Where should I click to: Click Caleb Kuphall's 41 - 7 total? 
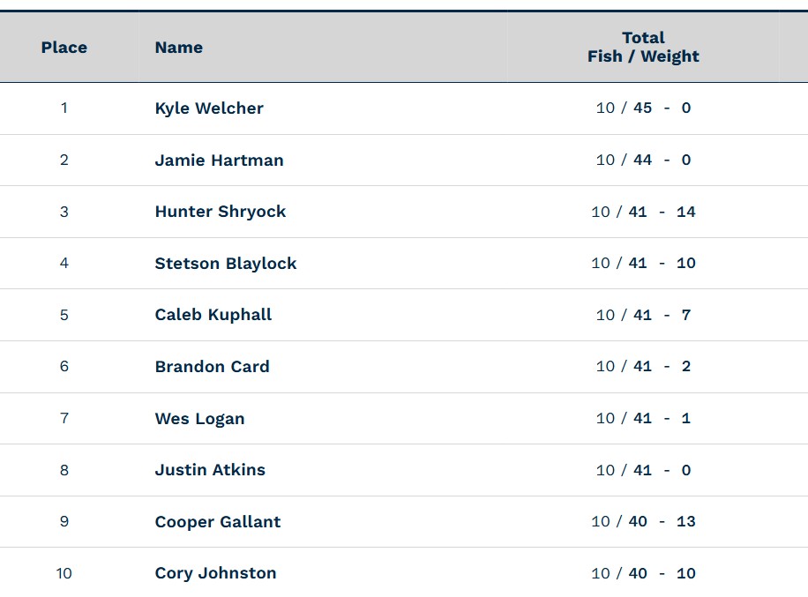[x=661, y=315]
